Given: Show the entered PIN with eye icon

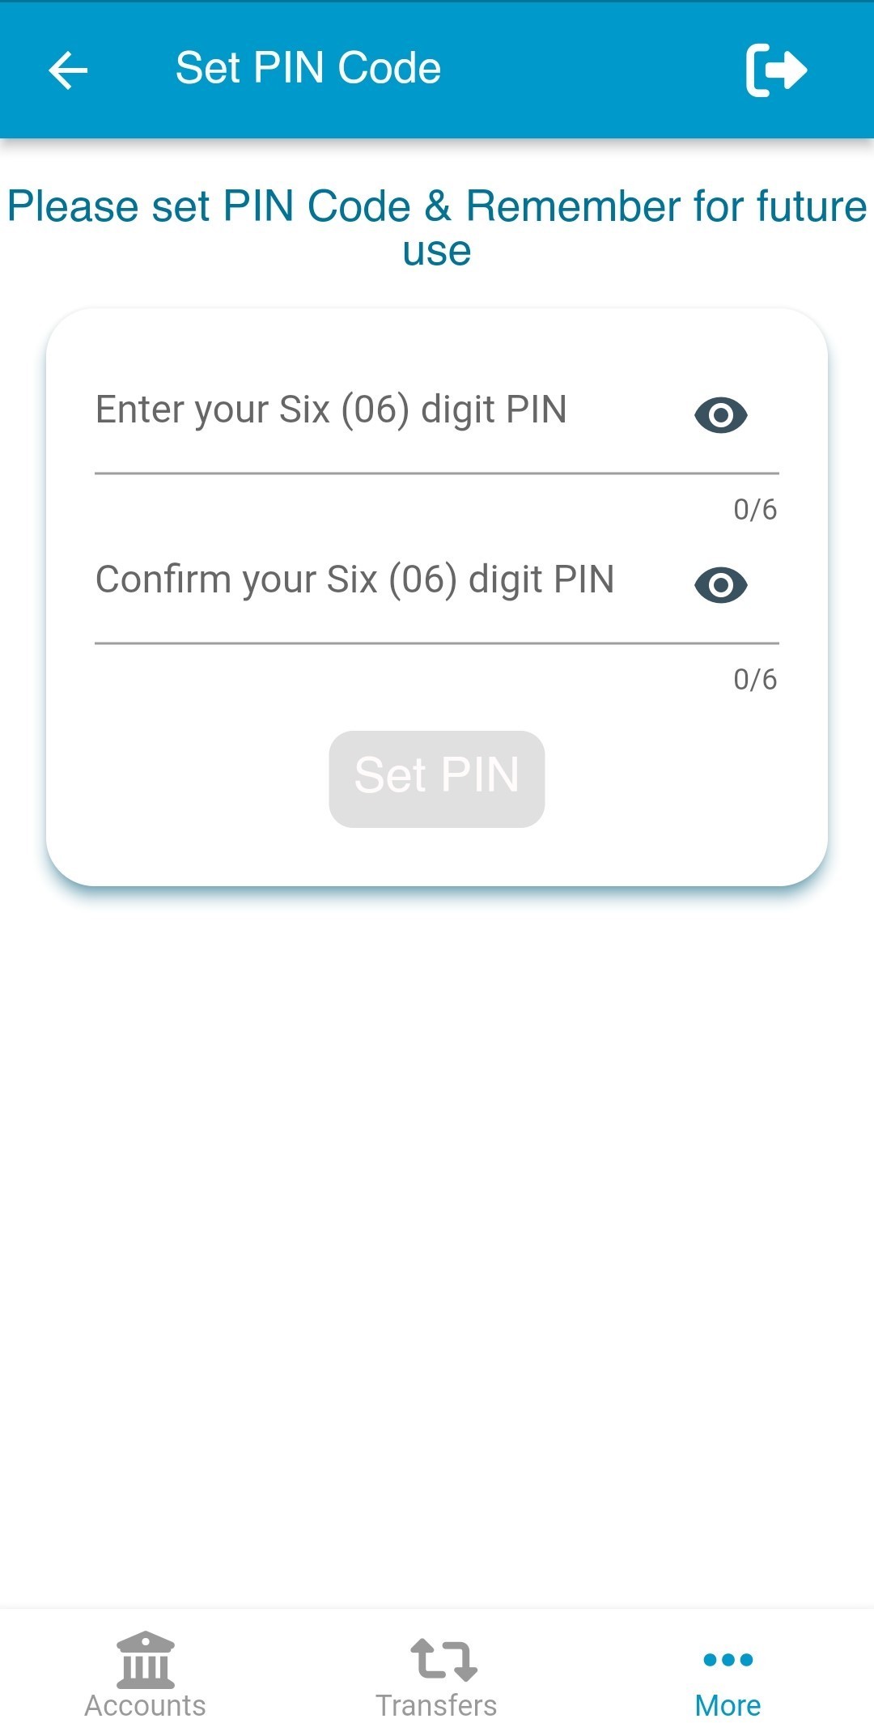Looking at the screenshot, I should point(720,415).
